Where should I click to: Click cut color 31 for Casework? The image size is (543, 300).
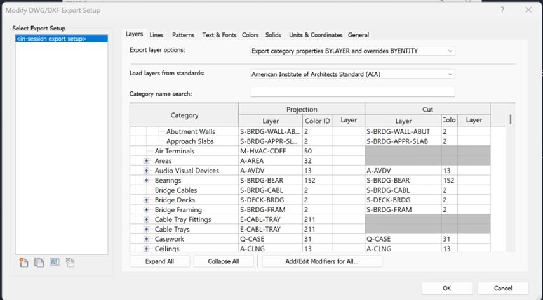click(x=449, y=239)
